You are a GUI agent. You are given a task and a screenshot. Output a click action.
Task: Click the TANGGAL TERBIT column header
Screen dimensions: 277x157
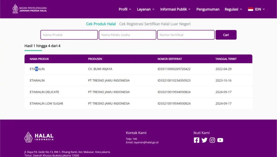pyautogui.click(x=226, y=59)
